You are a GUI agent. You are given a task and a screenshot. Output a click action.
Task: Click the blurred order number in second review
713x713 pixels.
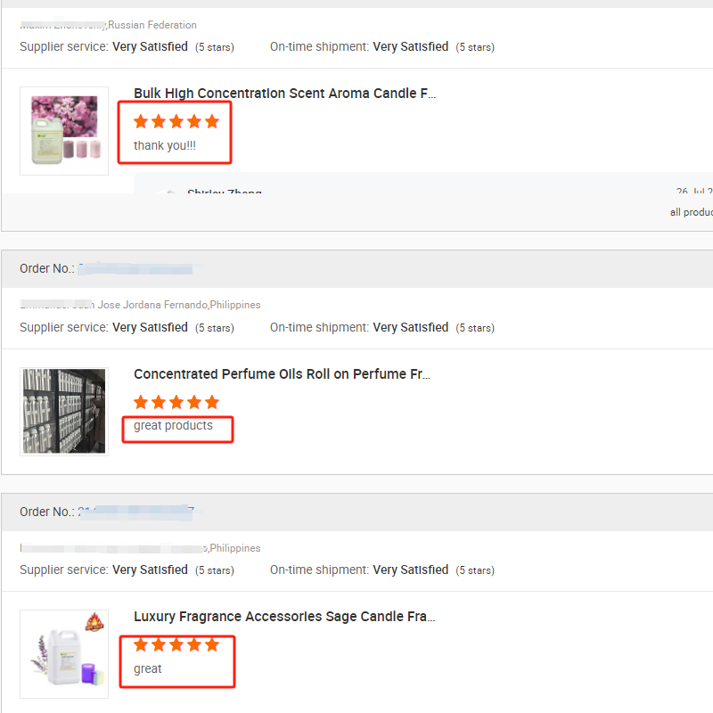tap(135, 269)
